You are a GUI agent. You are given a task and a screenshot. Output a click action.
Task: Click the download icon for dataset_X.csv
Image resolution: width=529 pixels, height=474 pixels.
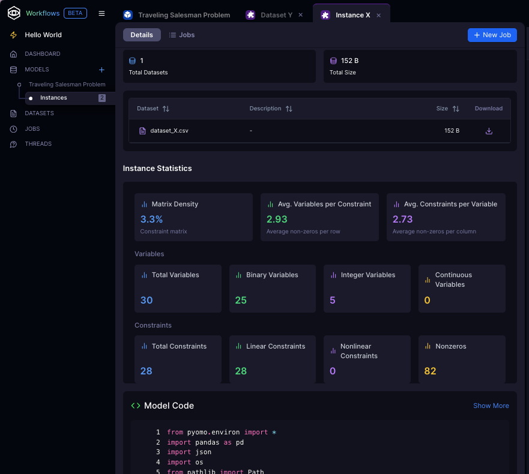click(x=489, y=131)
